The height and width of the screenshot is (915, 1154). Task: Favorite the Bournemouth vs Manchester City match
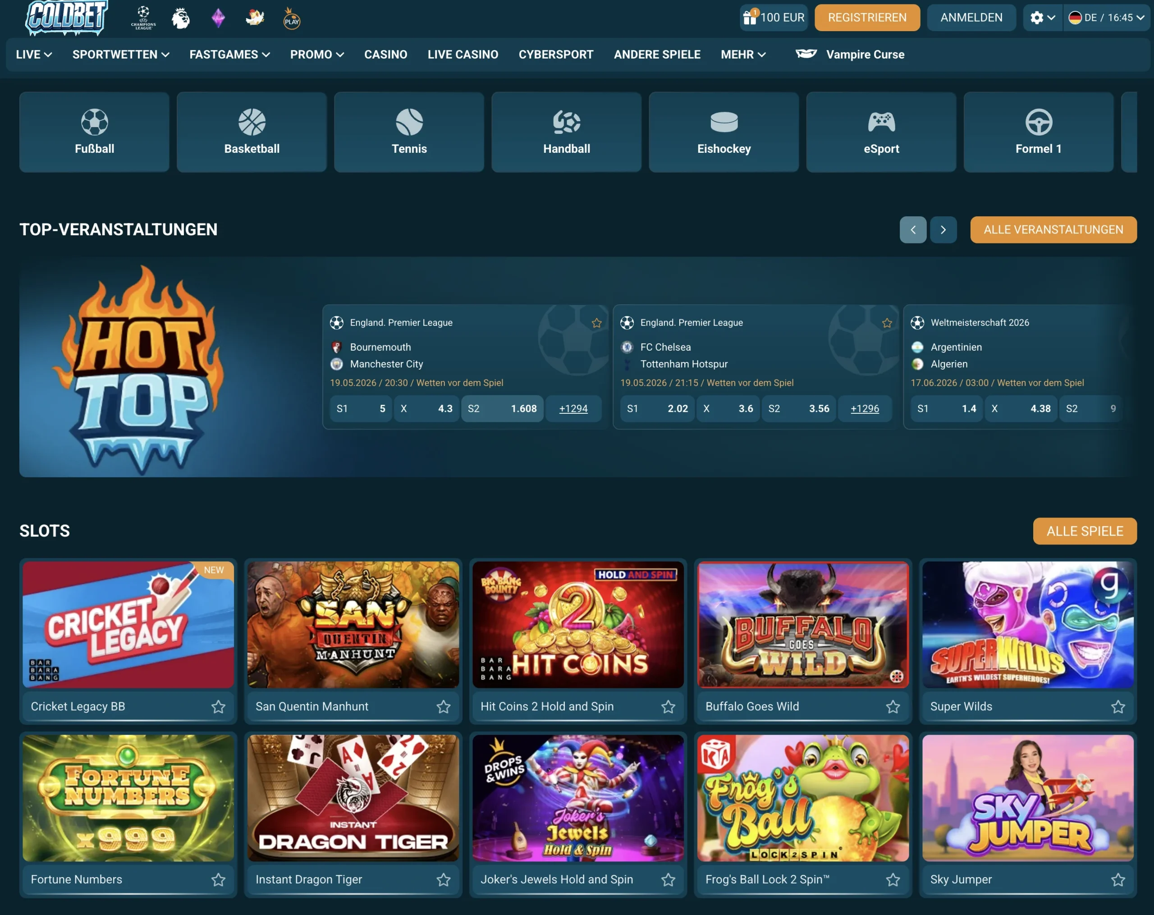(x=597, y=323)
